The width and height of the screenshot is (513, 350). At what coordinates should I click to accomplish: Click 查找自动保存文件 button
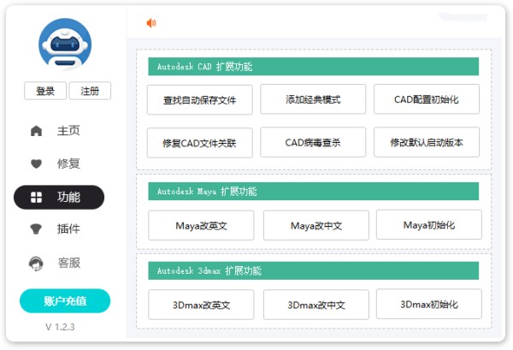(199, 99)
